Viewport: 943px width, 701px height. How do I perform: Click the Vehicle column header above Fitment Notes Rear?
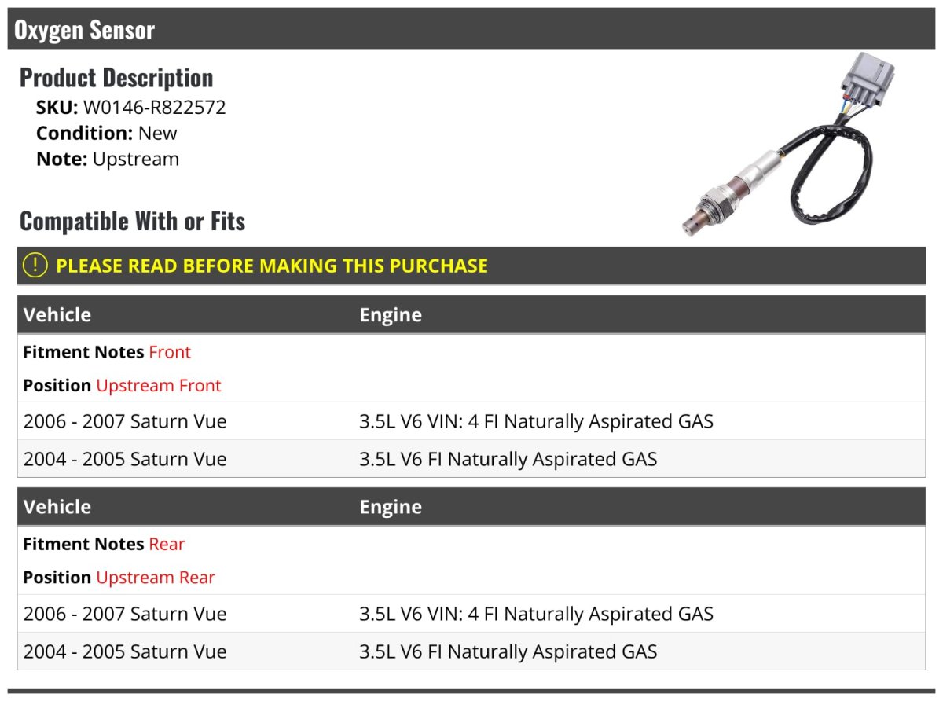coord(57,507)
